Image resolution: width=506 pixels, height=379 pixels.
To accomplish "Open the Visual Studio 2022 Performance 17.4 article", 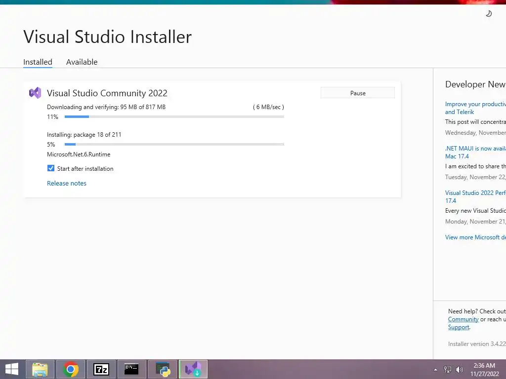I will 475,196.
